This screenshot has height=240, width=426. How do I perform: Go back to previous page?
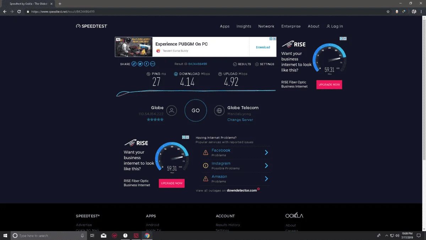(x=5, y=11)
